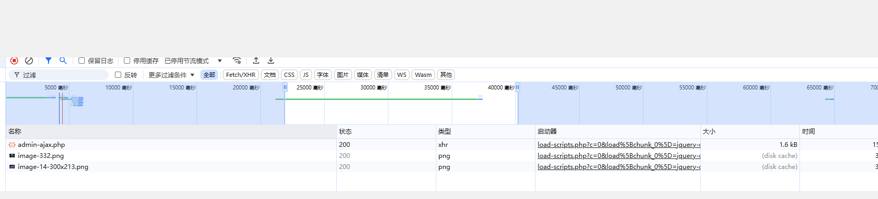Sort by the 时间 column header
This screenshot has height=199, width=878.
[x=838, y=131]
